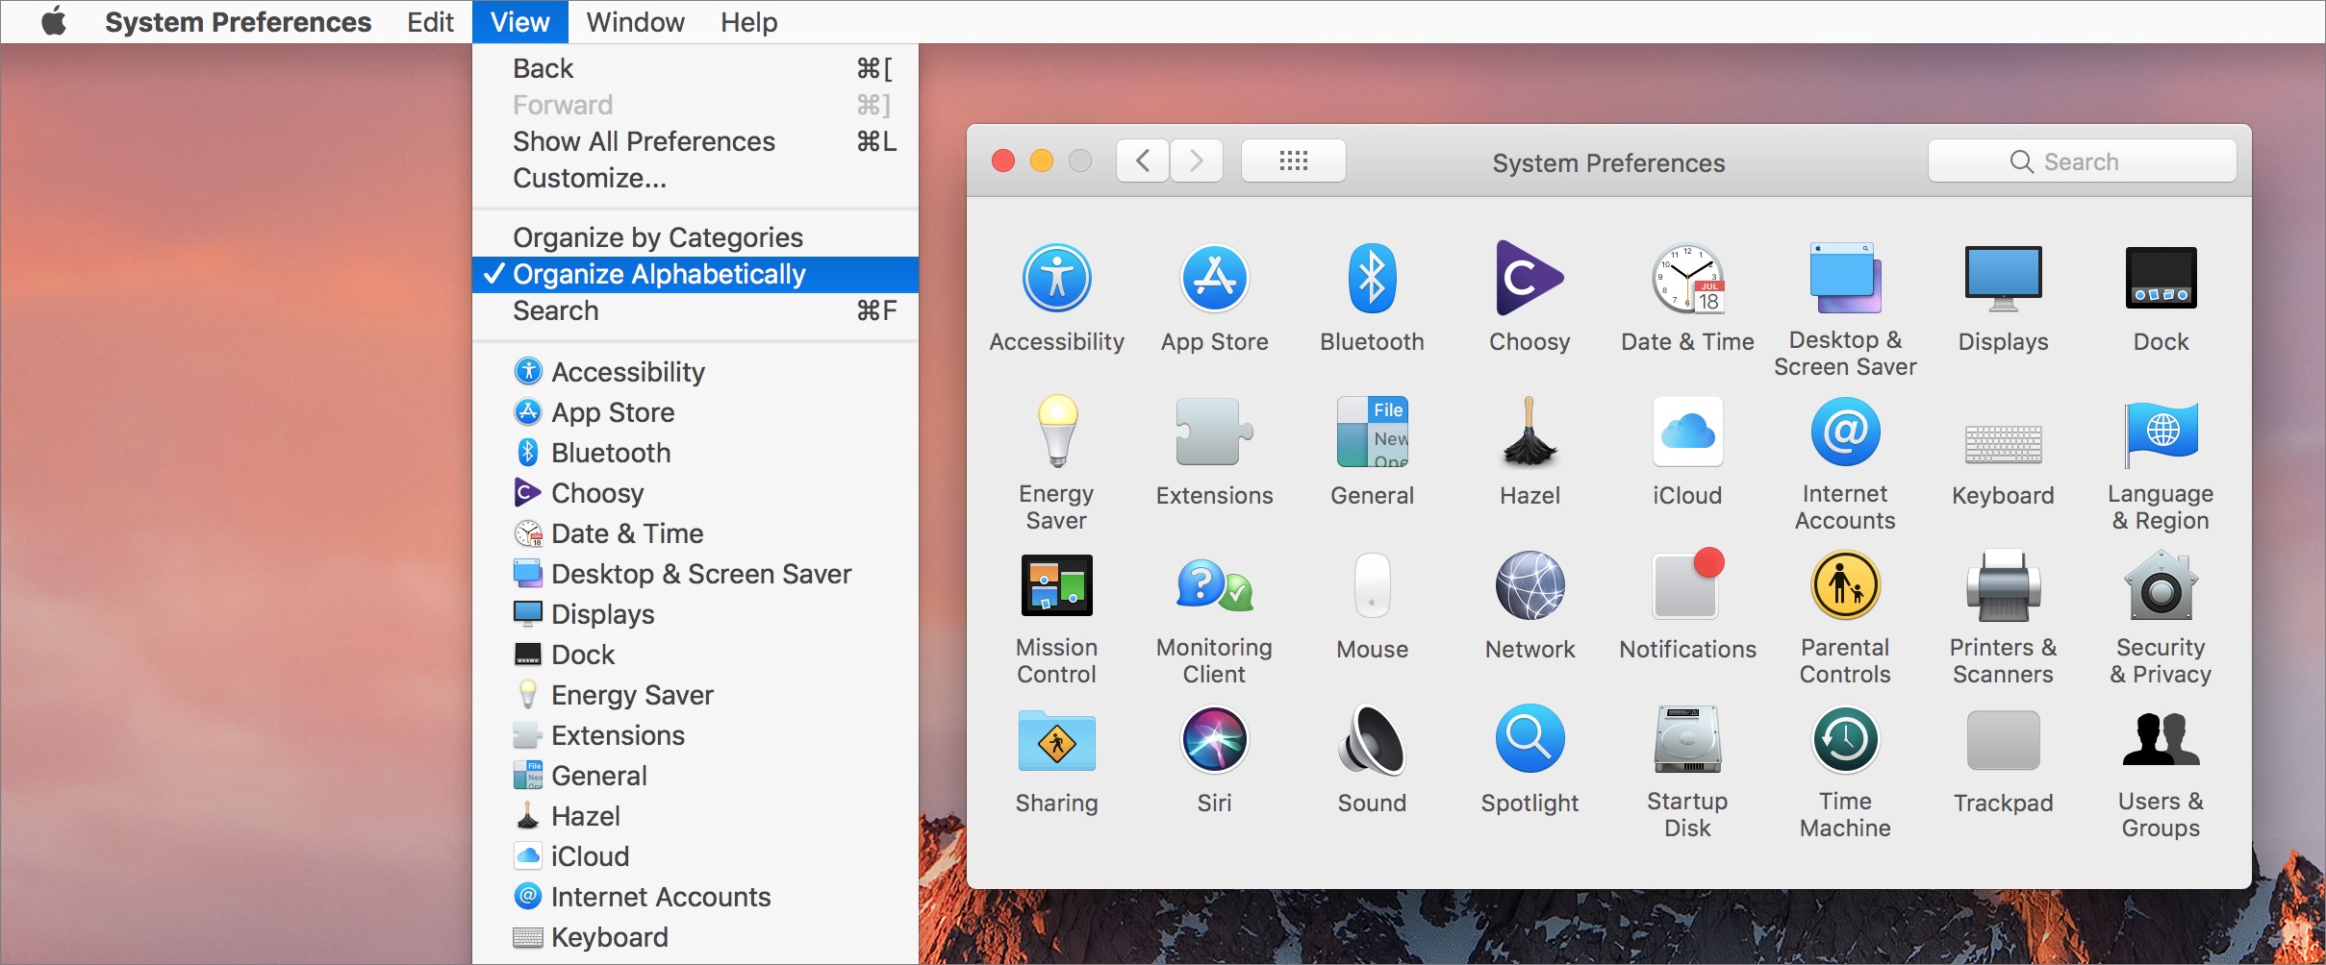The height and width of the screenshot is (965, 2326).
Task: Select General in the View menu list
Action: [x=695, y=776]
